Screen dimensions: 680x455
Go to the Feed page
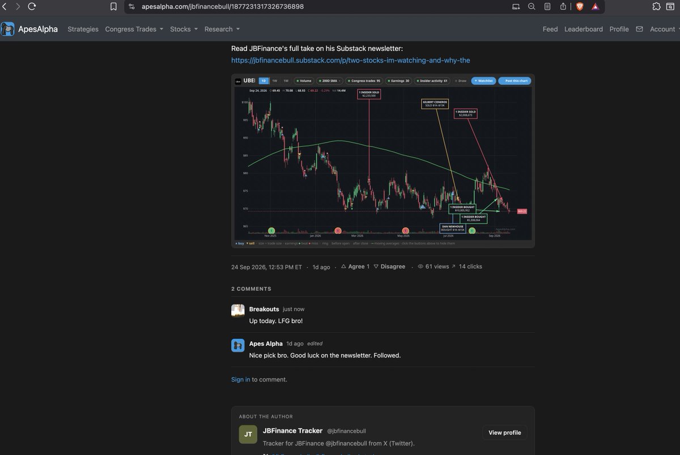(550, 29)
